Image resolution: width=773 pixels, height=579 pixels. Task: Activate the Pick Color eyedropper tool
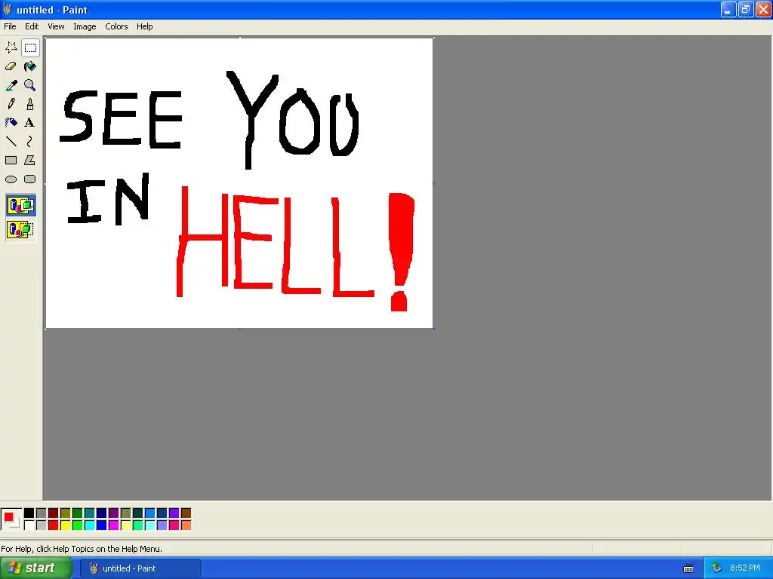pyautogui.click(x=11, y=85)
